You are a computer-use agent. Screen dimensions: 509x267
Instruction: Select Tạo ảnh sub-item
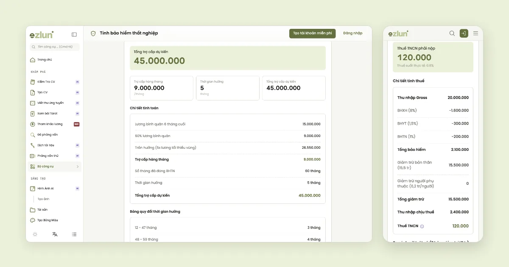[x=43, y=199]
